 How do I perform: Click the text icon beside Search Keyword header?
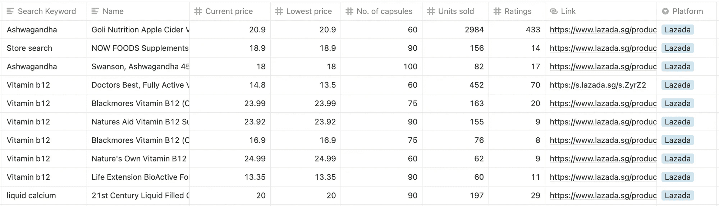click(x=10, y=12)
